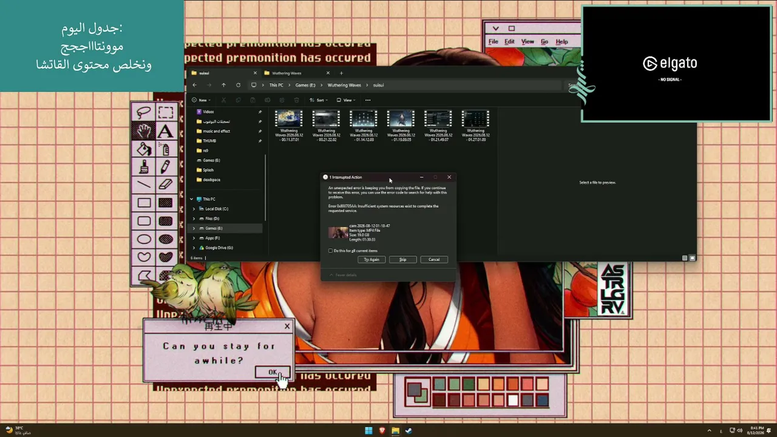Click Skip in error dialog
The height and width of the screenshot is (437, 777).
(402, 259)
